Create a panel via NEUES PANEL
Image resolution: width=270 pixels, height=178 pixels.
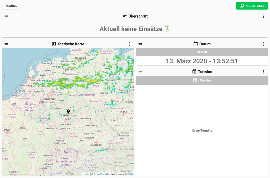tap(252, 6)
